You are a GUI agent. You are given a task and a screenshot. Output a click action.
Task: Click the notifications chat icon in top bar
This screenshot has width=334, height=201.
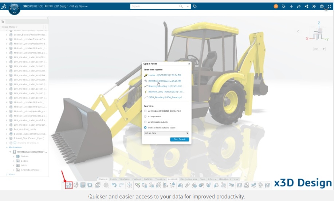coord(283,7)
